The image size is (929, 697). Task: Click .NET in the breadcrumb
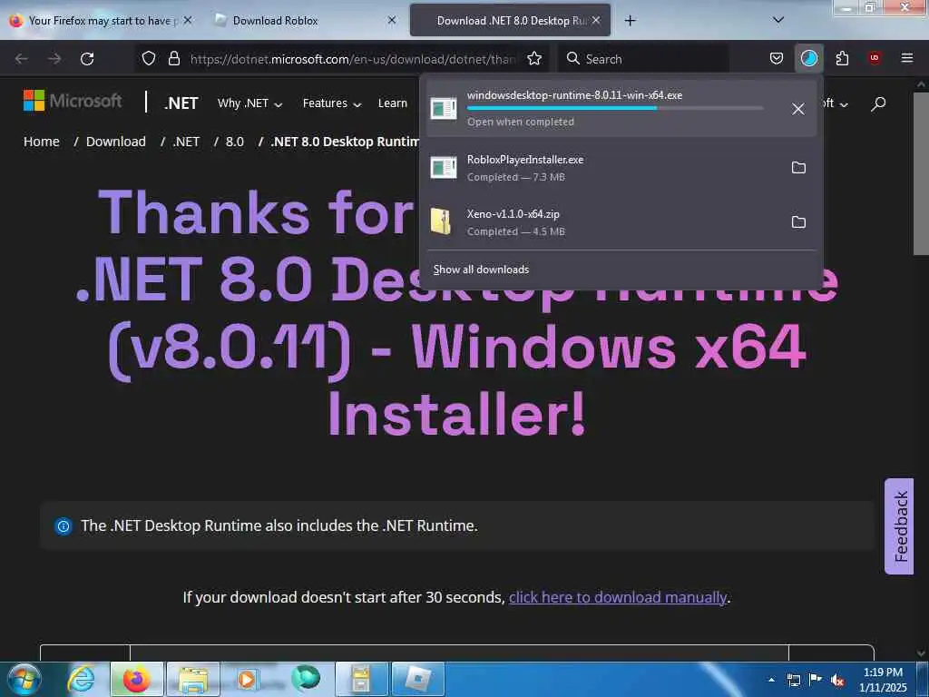click(186, 142)
